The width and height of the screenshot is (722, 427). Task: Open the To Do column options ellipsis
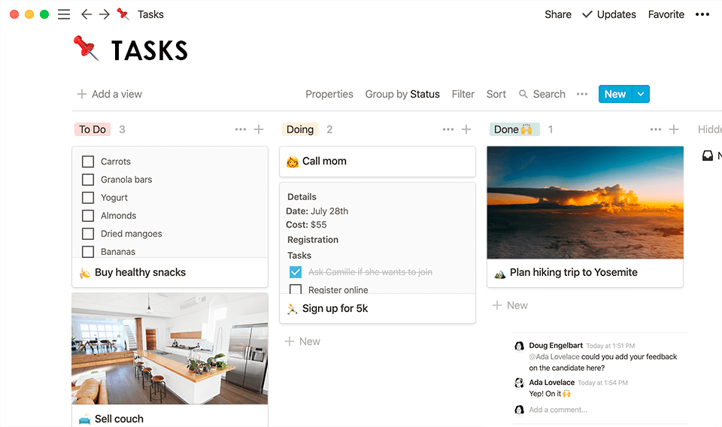(241, 129)
